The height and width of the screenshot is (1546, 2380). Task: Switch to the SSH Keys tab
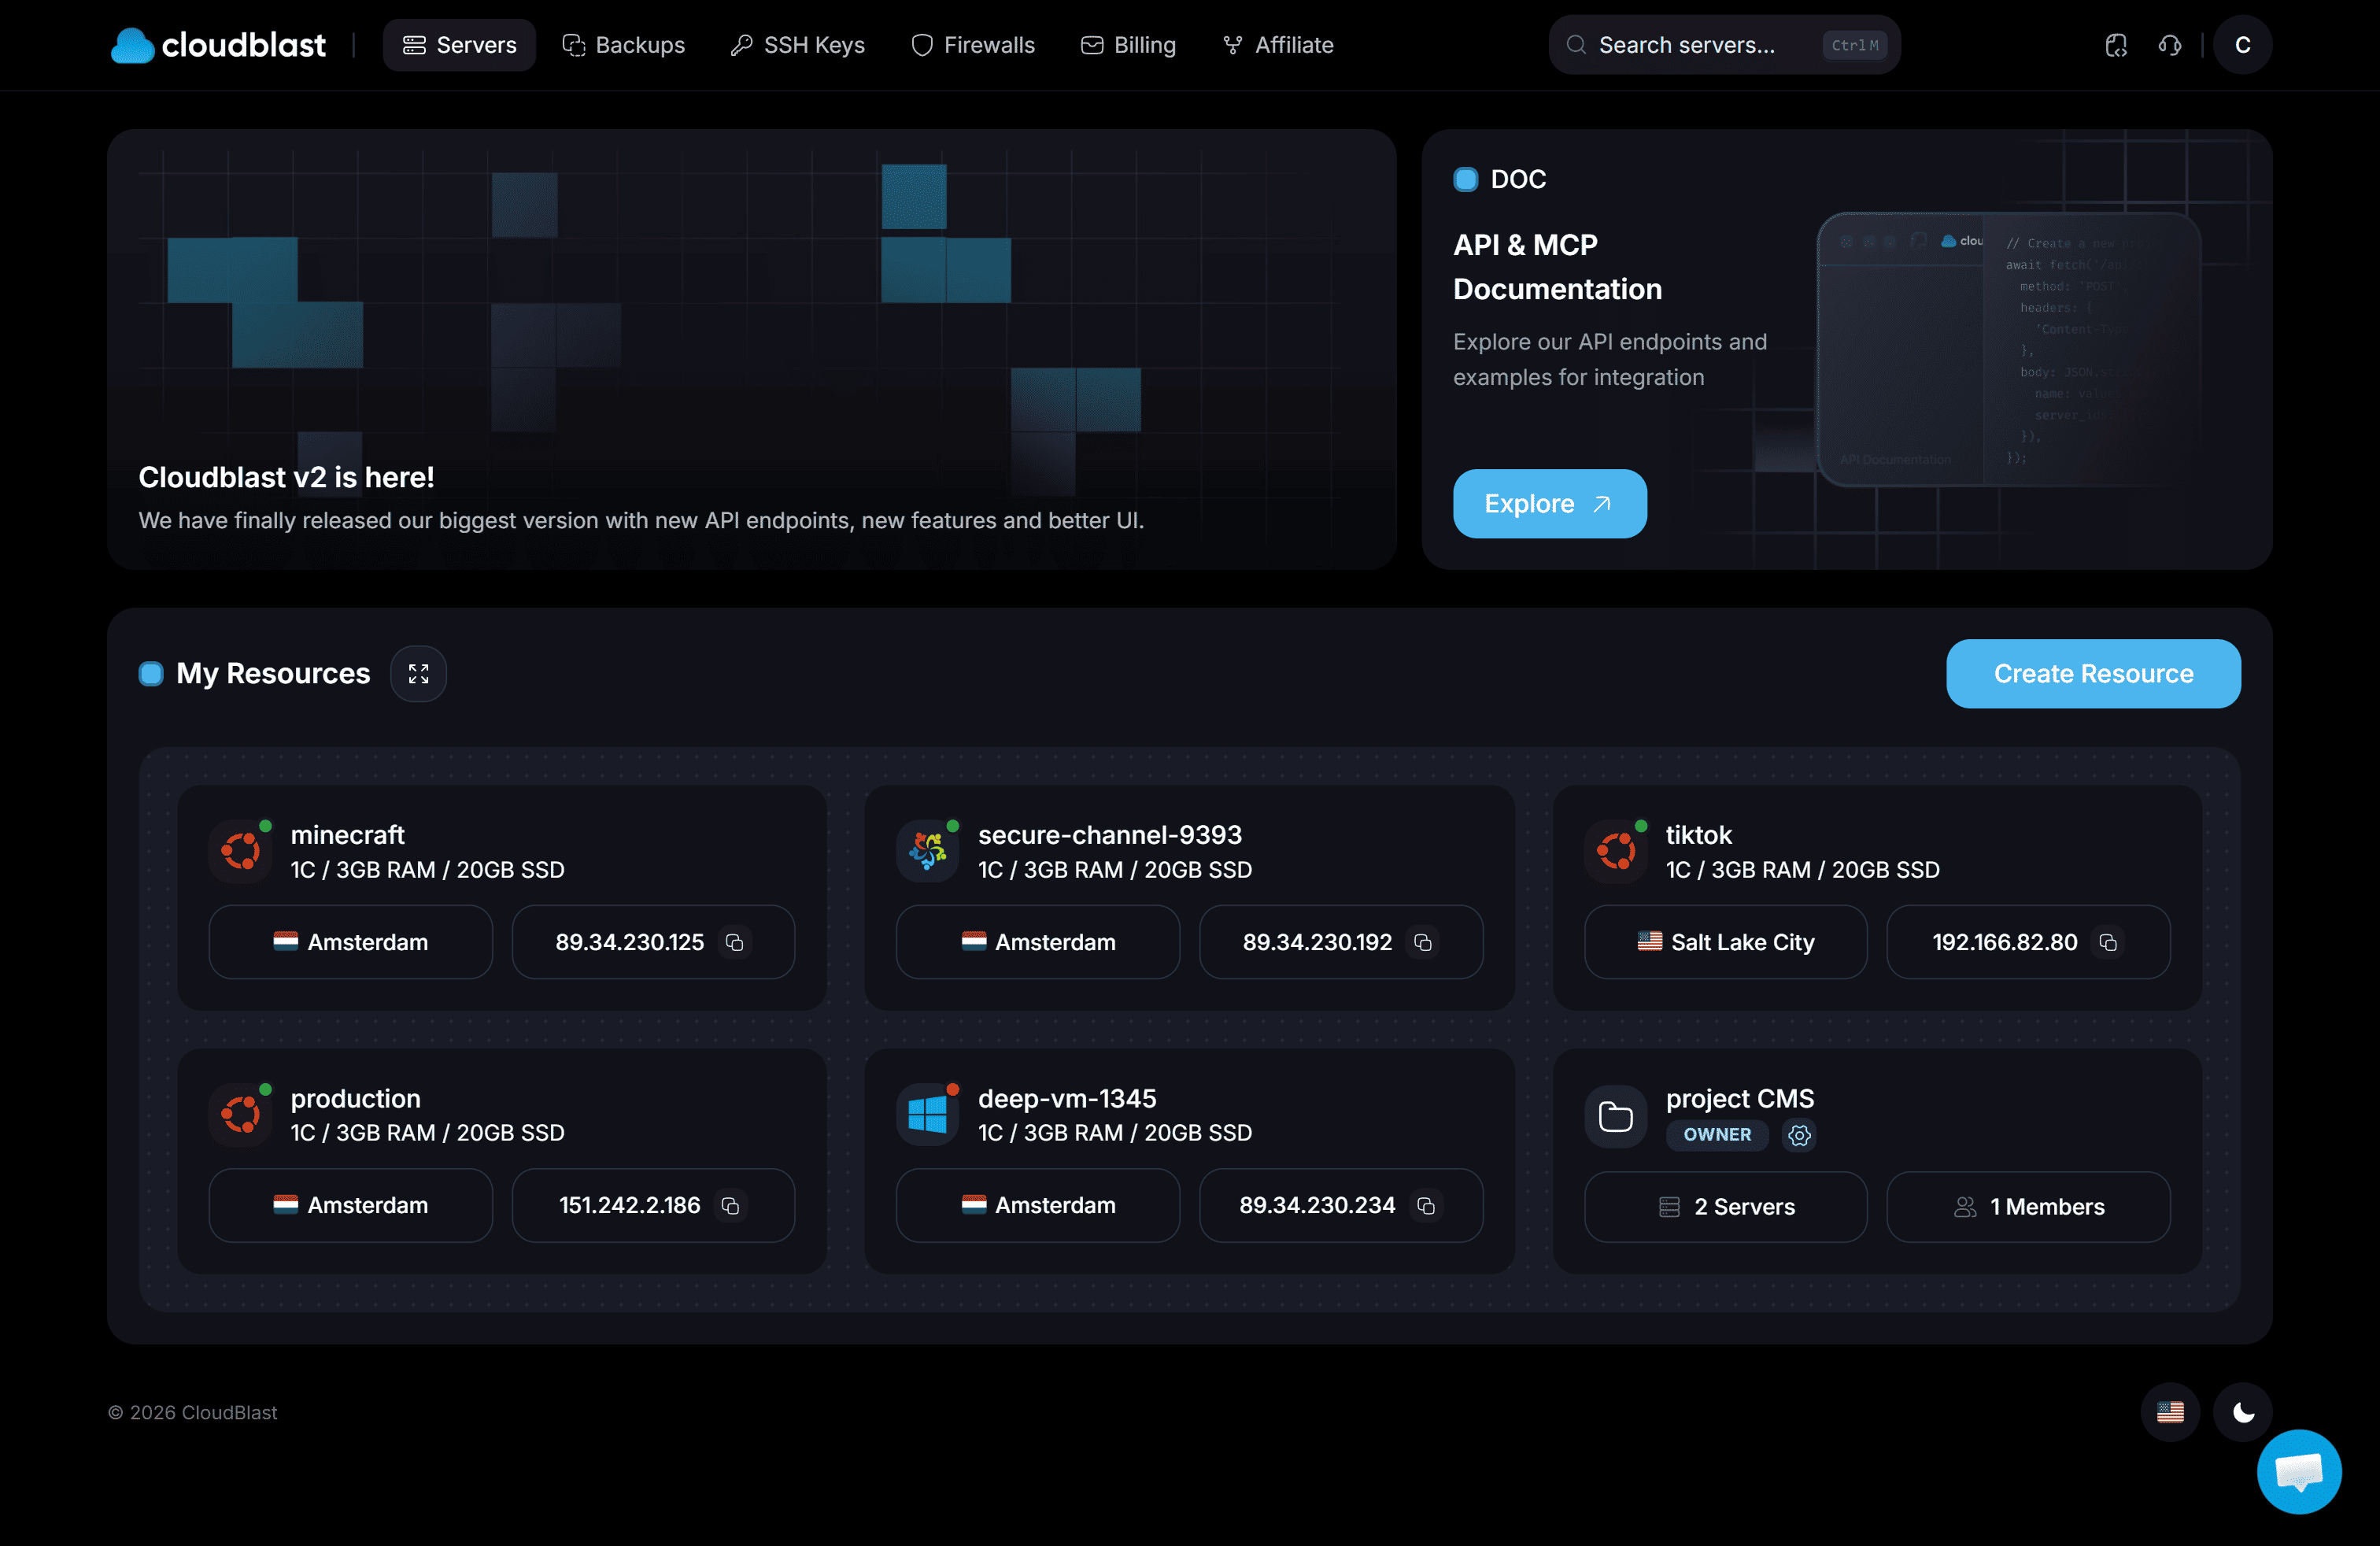(797, 45)
